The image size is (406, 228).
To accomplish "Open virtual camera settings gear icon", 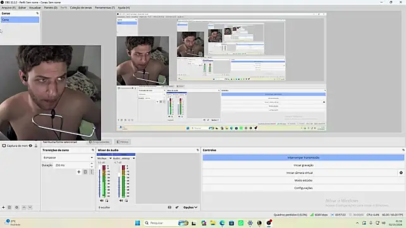I will click(401, 173).
